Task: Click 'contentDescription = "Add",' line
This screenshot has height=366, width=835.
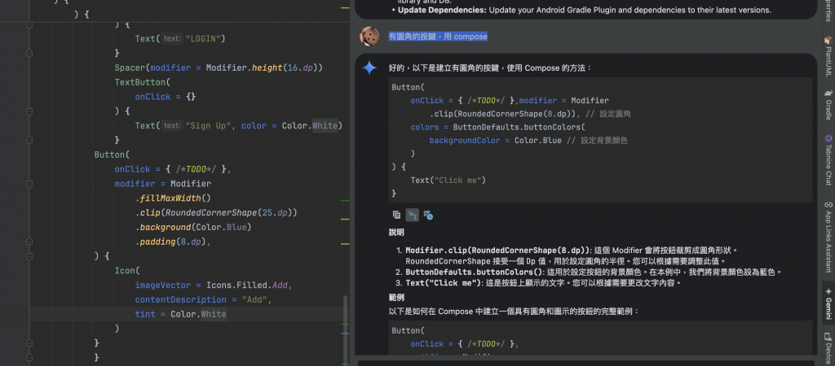Action: pos(203,299)
